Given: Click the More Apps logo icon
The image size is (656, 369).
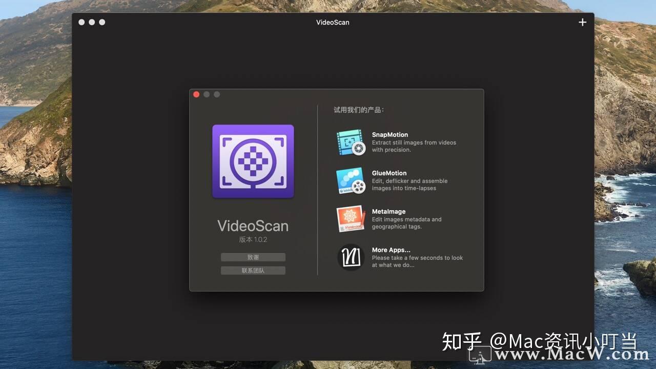Looking at the screenshot, I should (351, 257).
